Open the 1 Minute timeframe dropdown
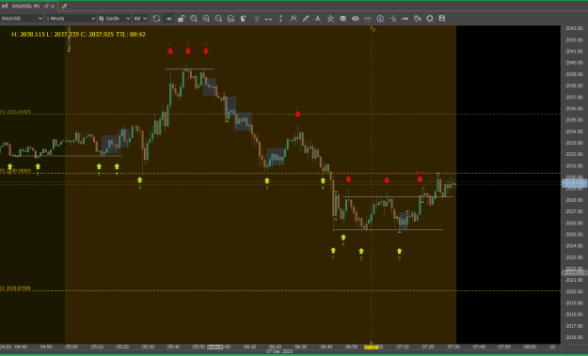588x356 pixels. 71,19
